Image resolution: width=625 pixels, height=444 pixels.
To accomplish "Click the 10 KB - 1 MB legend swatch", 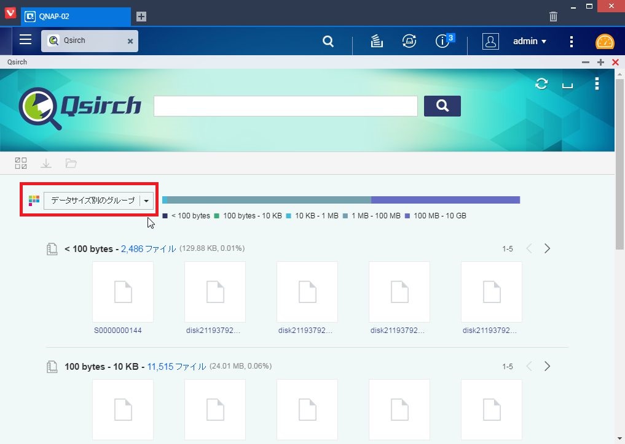I will point(289,216).
